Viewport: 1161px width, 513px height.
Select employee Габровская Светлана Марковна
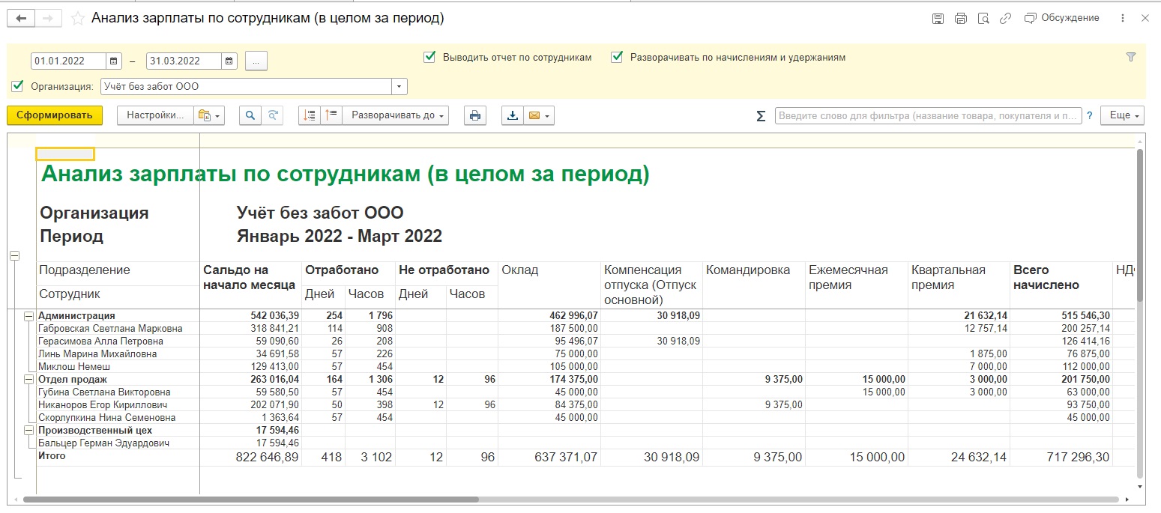pos(110,329)
